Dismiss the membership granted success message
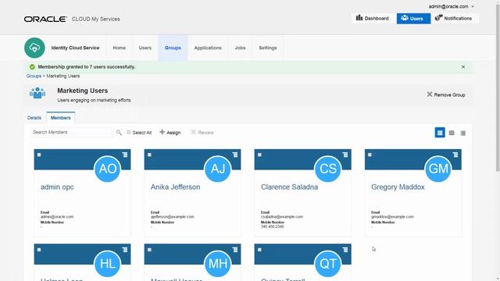The height and width of the screenshot is (281, 500). tap(463, 67)
